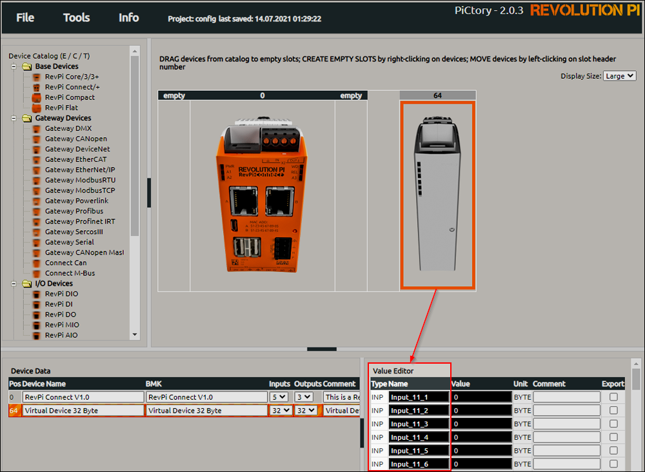The image size is (645, 472).
Task: Select the gray virtual device image
Action: point(438,193)
